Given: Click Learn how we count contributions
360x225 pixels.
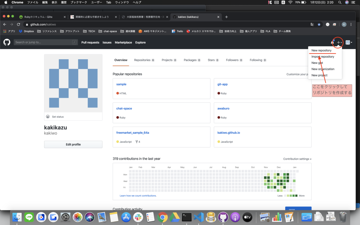Looking at the screenshot, I should (138, 196).
